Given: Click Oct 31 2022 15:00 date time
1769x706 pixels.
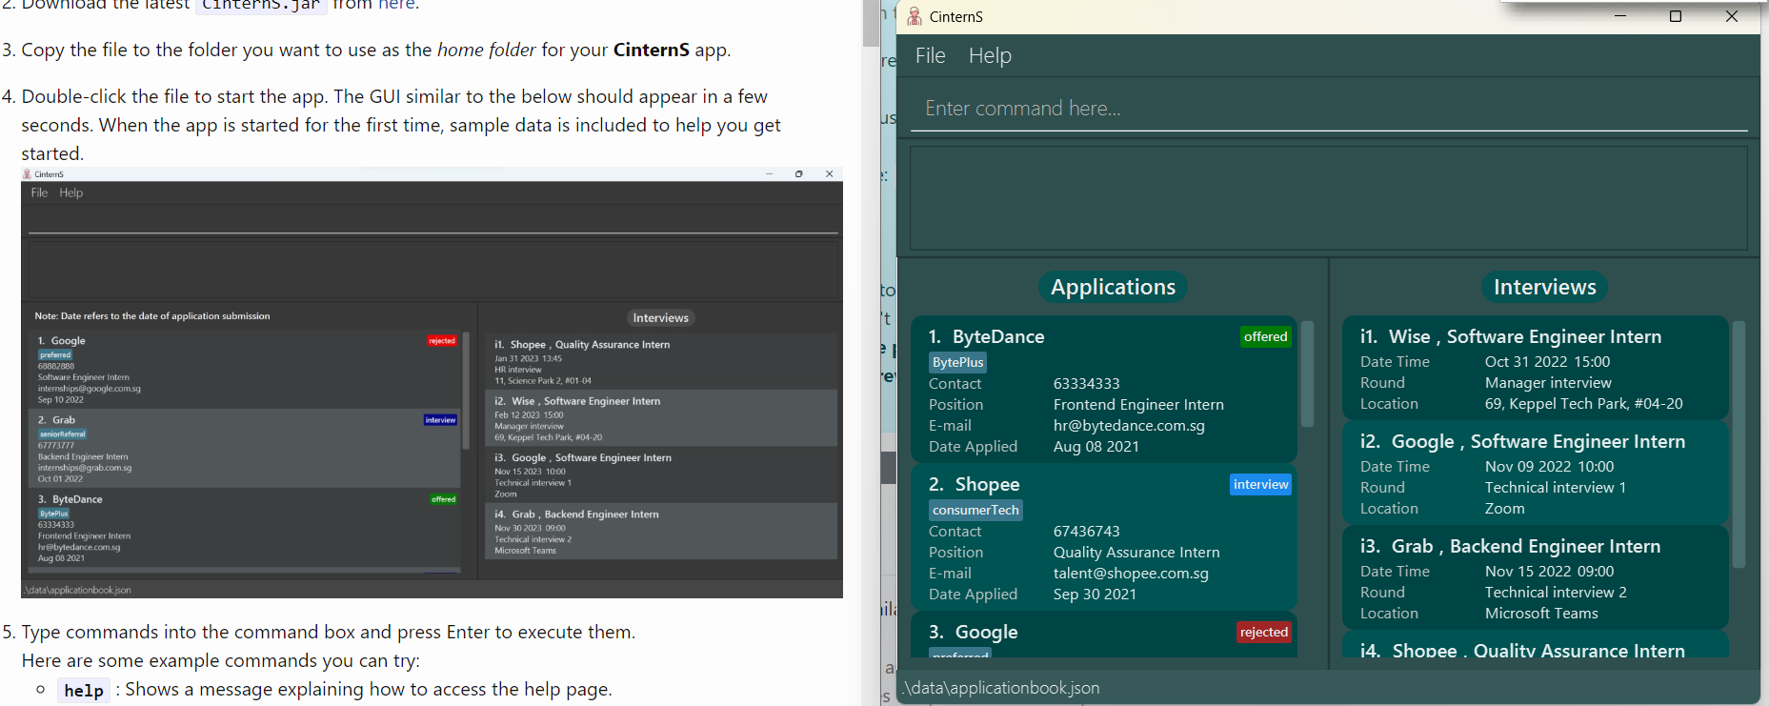Looking at the screenshot, I should coord(1547,362).
